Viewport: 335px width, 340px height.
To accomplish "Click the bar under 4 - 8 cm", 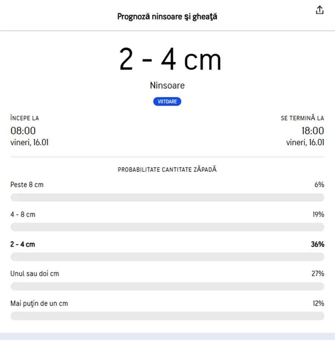I will pyautogui.click(x=167, y=227).
